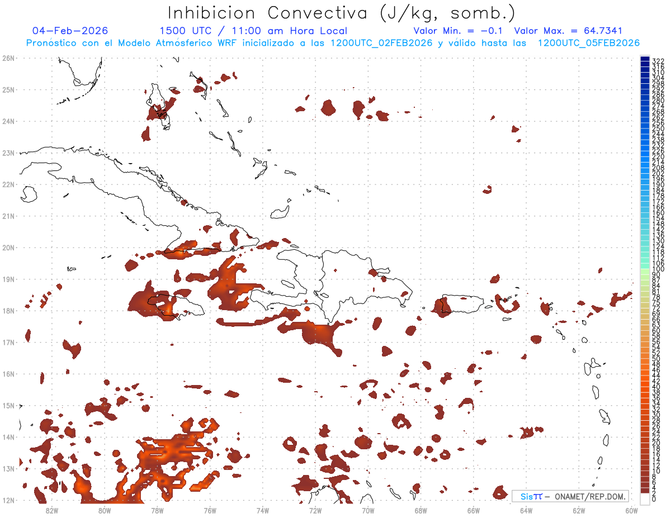The height and width of the screenshot is (518, 671).
Task: Click the 14N latitude label
Action: 8,437
